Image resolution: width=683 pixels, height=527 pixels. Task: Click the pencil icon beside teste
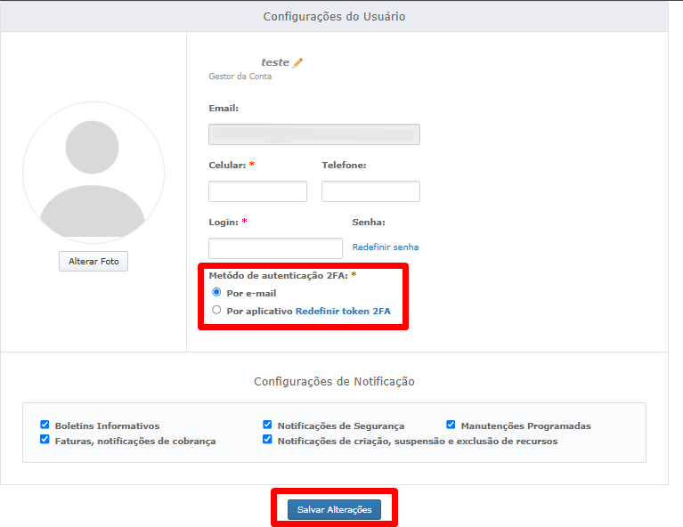pos(298,62)
